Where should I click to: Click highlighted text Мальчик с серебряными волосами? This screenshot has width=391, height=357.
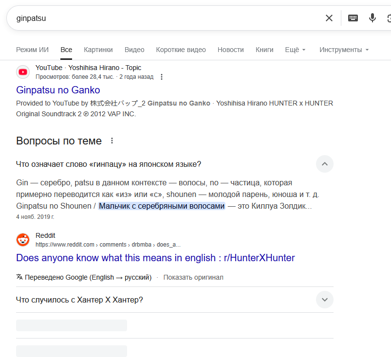tap(162, 206)
